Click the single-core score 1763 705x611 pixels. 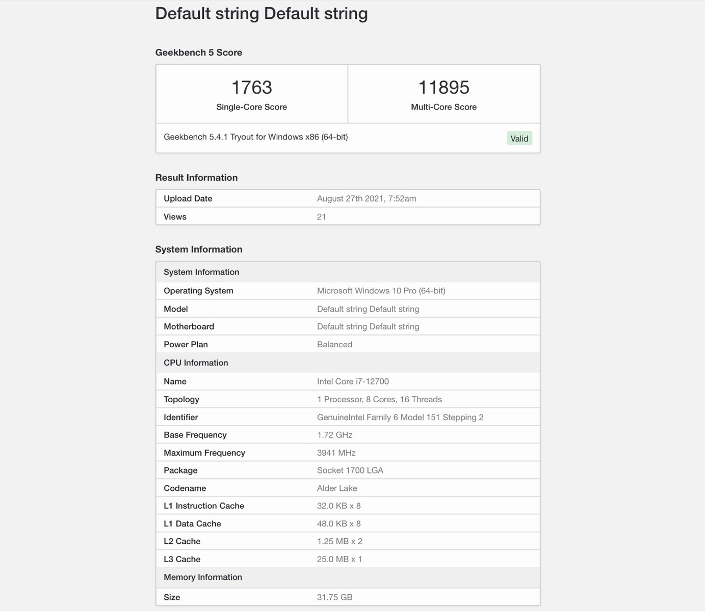point(251,88)
